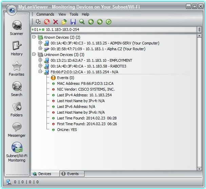This screenshot has width=206, height=189.
Task: Expand the ADMIN-SERV device node
Action: (40, 42)
